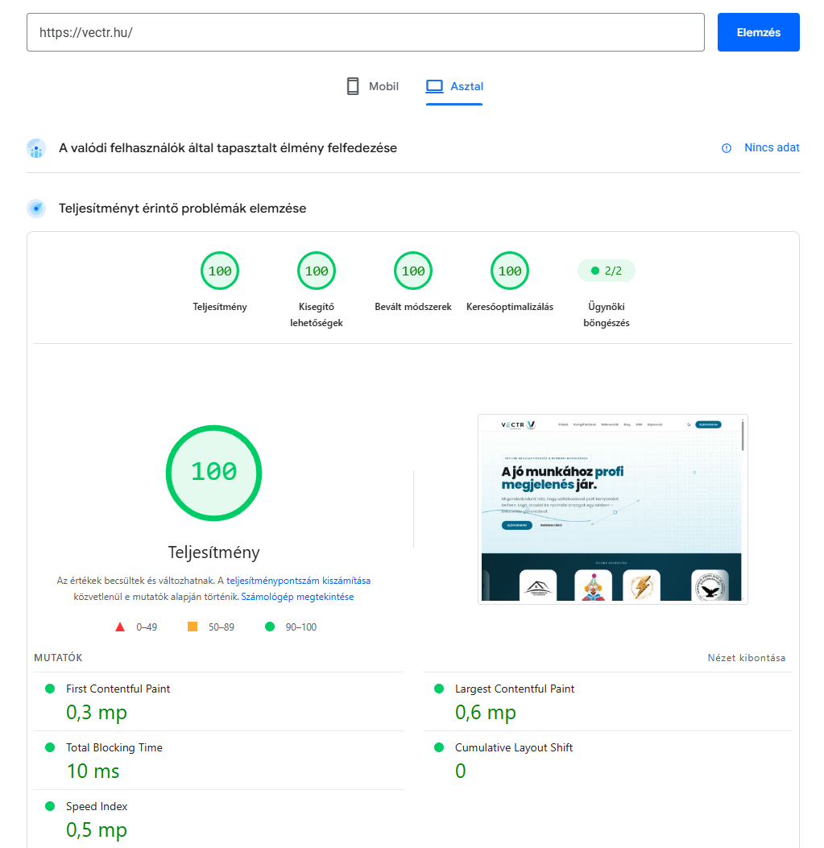
Task: Click the laptop icon beside Asztal
Action: pyautogui.click(x=434, y=86)
